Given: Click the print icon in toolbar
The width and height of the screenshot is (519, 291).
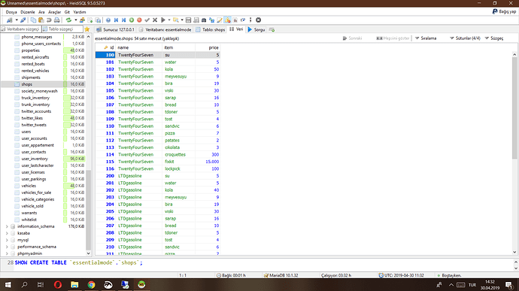Looking at the screenshot, I should (57, 20).
